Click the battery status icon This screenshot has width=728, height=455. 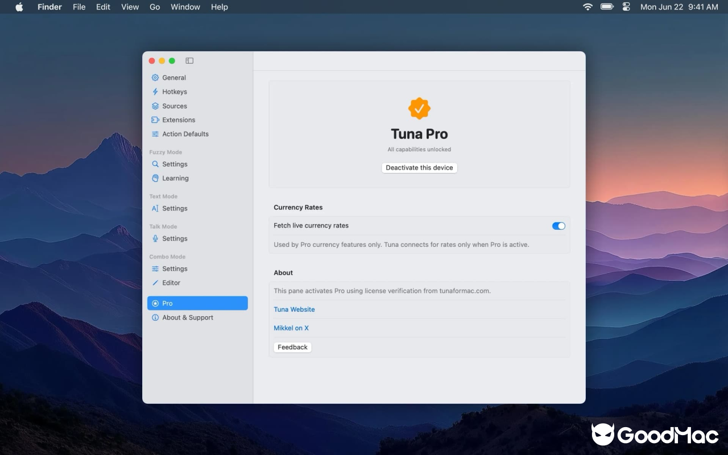coord(607,7)
